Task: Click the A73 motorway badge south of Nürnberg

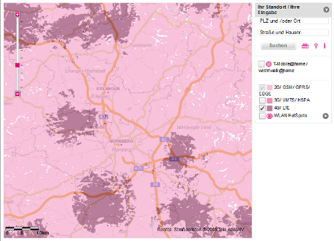Action: (x=138, y=168)
